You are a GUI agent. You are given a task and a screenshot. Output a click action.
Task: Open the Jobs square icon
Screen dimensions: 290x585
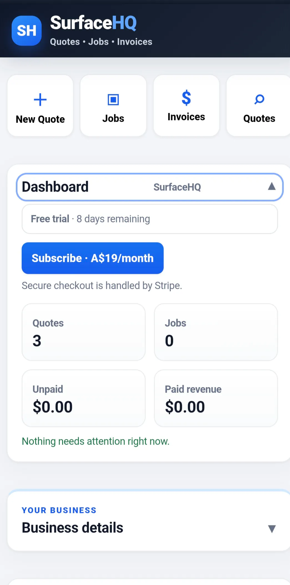[113, 100]
